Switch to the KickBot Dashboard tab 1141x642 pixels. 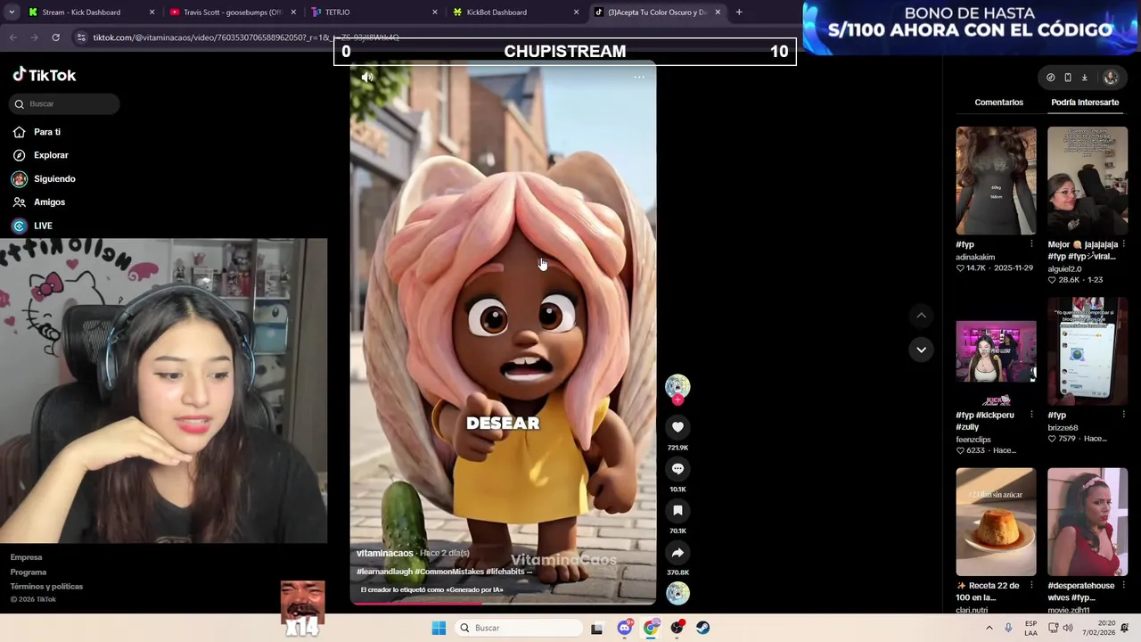pos(515,12)
